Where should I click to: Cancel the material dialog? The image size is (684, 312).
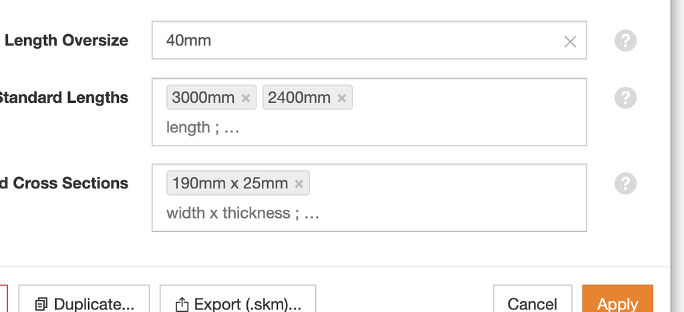pyautogui.click(x=532, y=302)
